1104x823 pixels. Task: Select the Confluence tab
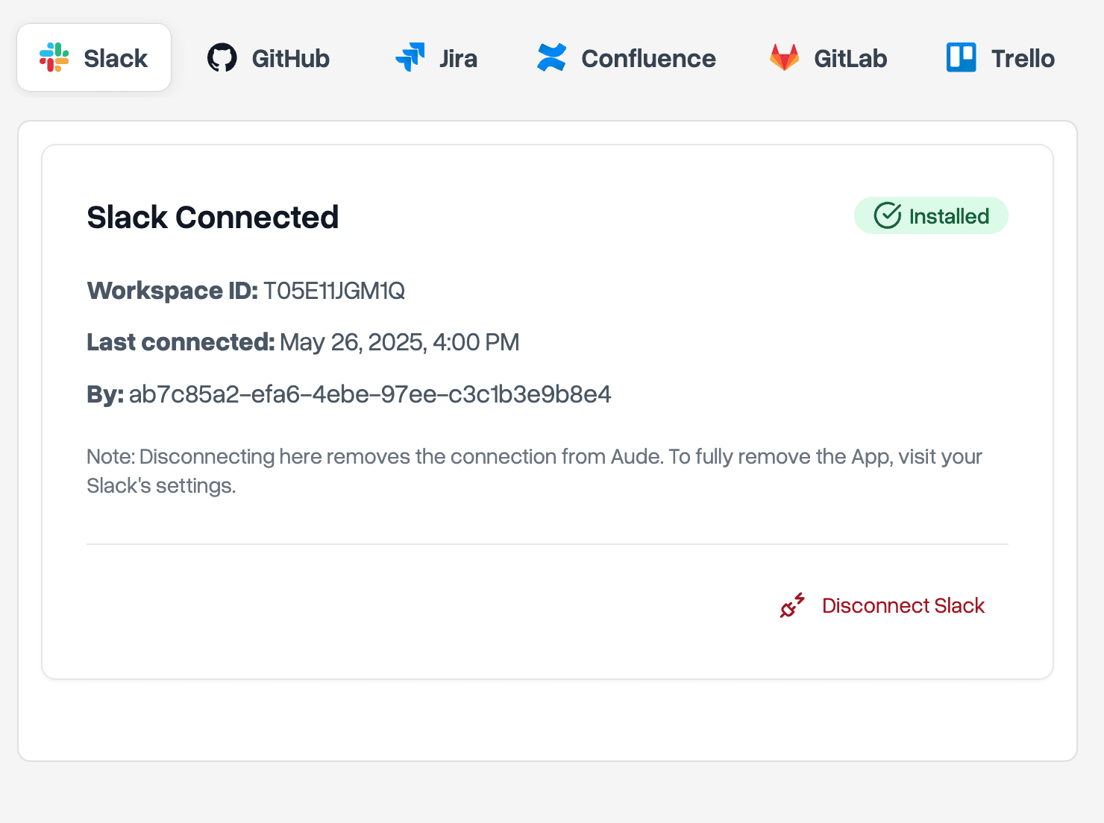627,57
